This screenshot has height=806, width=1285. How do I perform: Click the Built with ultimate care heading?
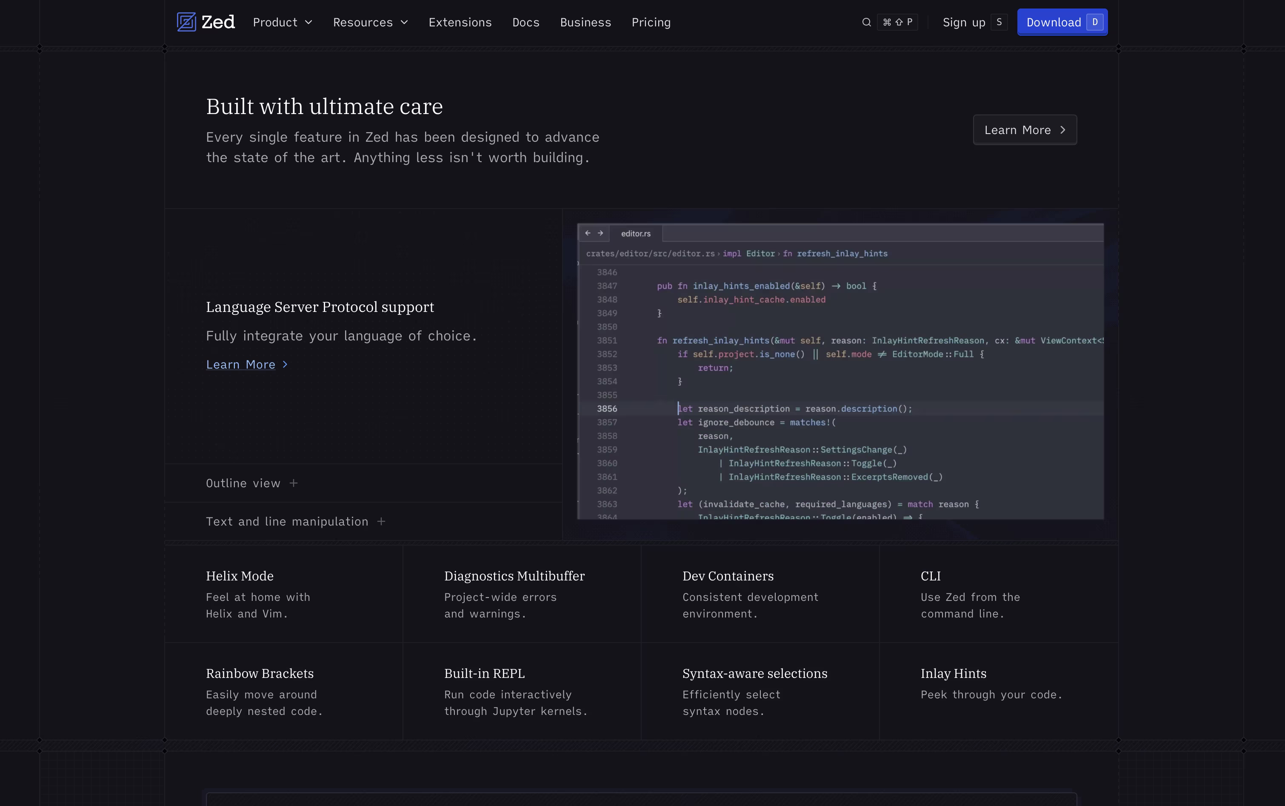[324, 107]
